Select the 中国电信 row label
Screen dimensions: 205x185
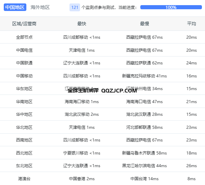(24, 50)
